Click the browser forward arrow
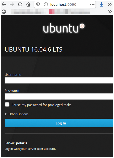114x158 pixels. click(12, 4)
